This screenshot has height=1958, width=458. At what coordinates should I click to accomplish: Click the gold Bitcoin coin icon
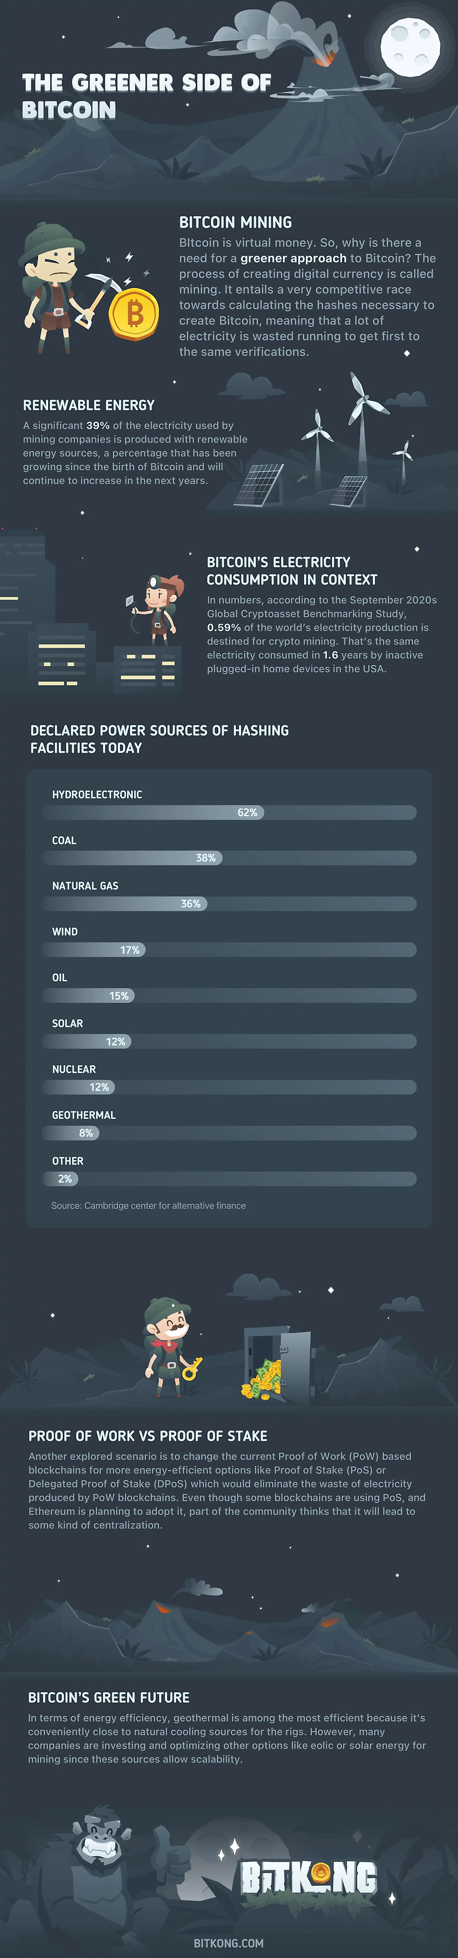point(133,313)
